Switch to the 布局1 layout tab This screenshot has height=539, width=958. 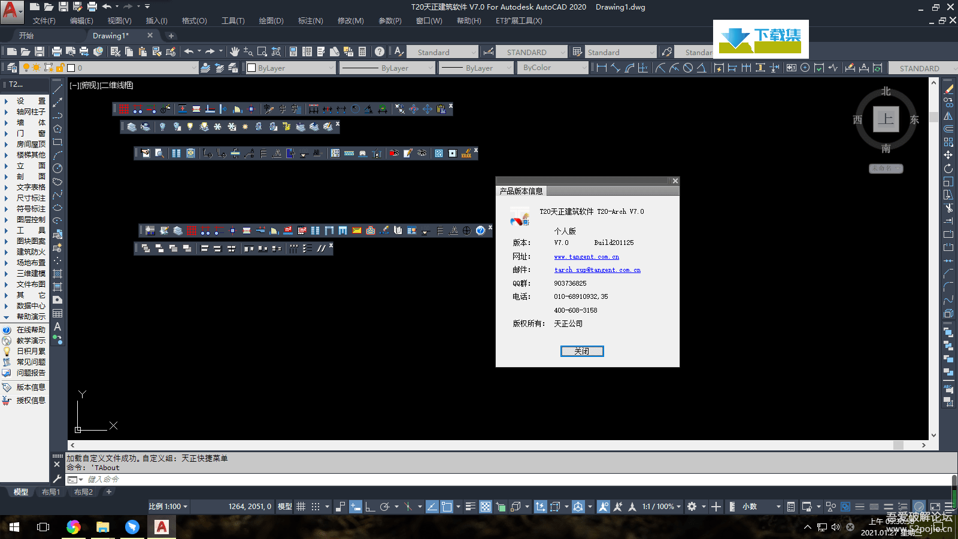[51, 492]
